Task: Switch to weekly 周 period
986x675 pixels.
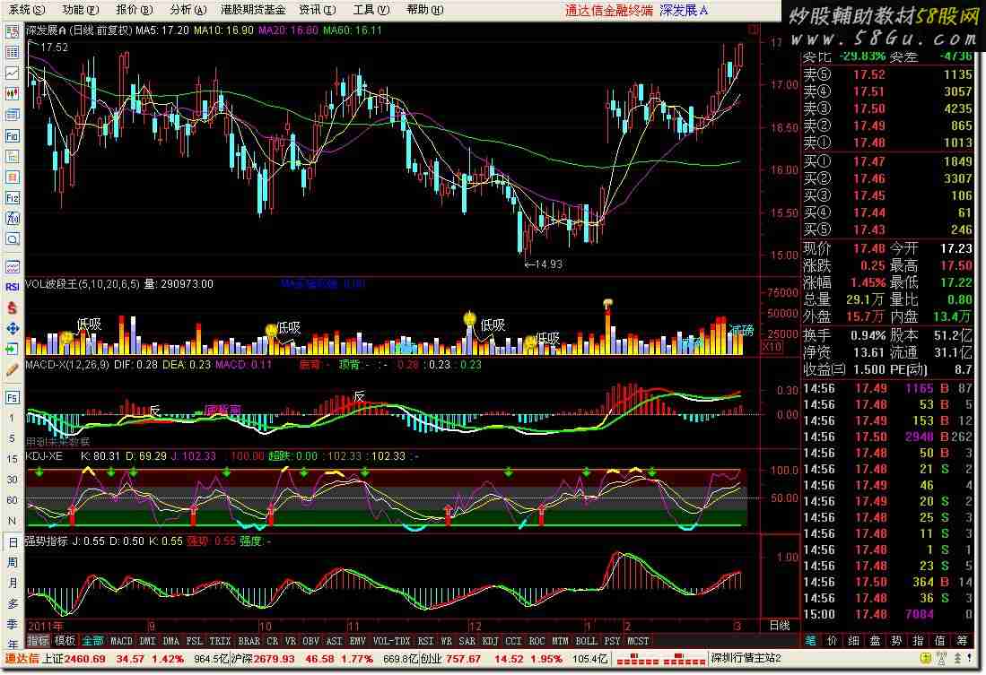Action: 12,563
